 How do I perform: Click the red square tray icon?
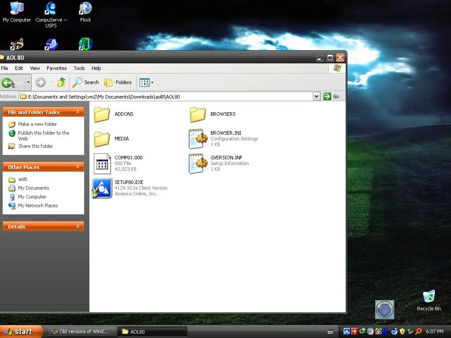coord(355,331)
